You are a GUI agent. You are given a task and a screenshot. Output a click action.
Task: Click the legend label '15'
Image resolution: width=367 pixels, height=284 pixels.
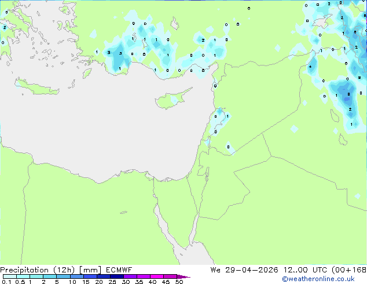pos(86,282)
